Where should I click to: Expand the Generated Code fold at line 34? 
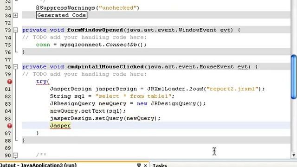(15, 15)
